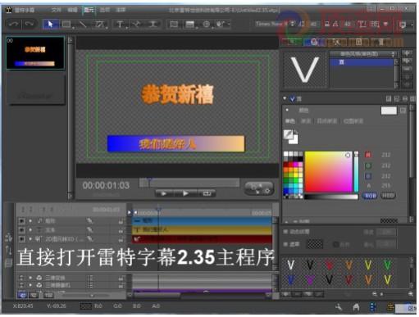Click the house icon in status bar
Screen dimensions: 419x317
(x=356, y=308)
